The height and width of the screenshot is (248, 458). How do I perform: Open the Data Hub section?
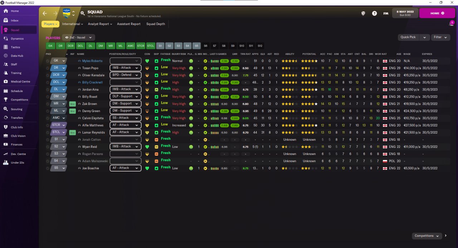(x=19, y=56)
